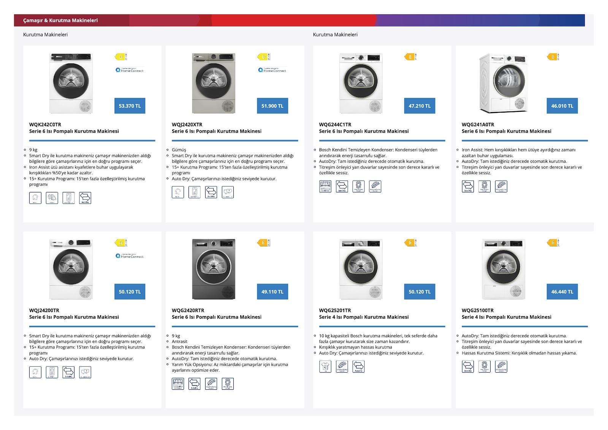Click the WQK242C0TR dryer image
Viewport: 608px width, 430px height.
pyautogui.click(x=71, y=83)
